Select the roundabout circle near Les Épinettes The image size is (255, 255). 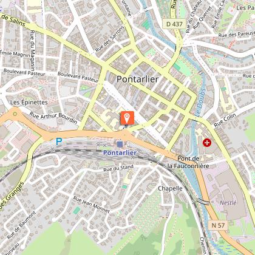pos(15,114)
